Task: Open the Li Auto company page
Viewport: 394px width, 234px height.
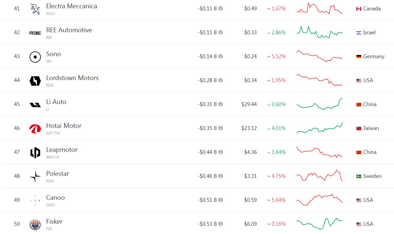Action: (56, 102)
